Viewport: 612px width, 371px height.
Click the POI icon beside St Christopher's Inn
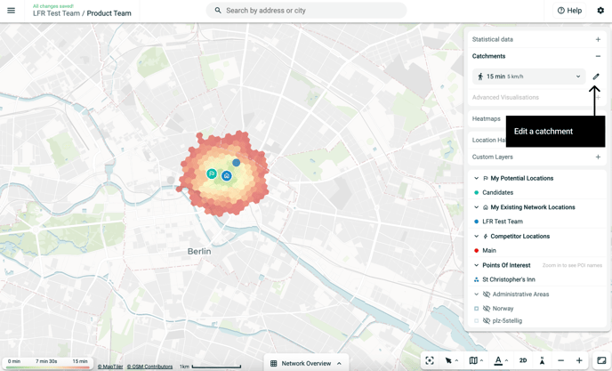click(476, 279)
